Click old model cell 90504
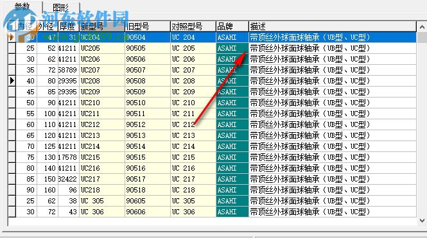 (x=148, y=37)
